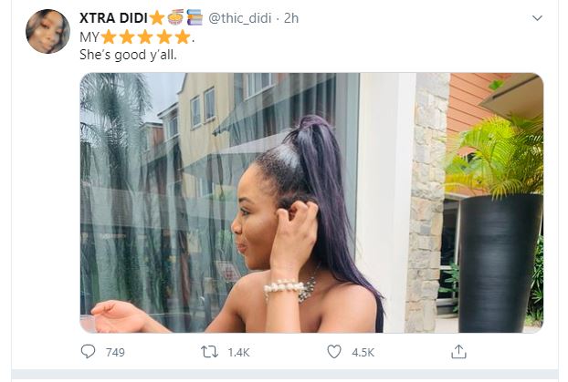The height and width of the screenshot is (382, 568).
Task: Click the star emoji beside XTRA DIDI
Action: tap(156, 19)
